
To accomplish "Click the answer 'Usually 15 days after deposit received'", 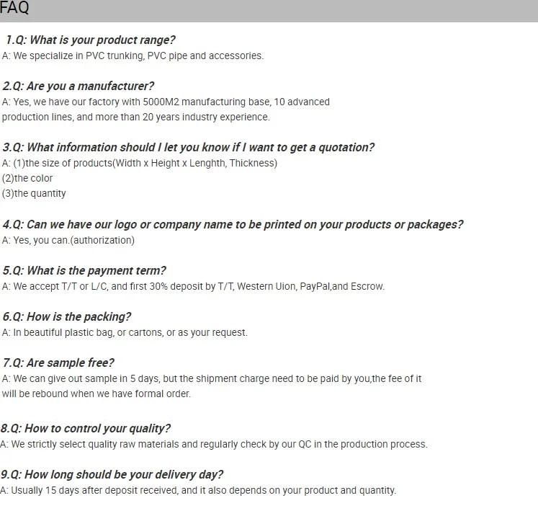I will coord(198,490).
